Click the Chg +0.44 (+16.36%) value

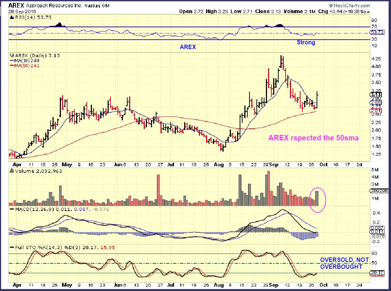point(342,11)
